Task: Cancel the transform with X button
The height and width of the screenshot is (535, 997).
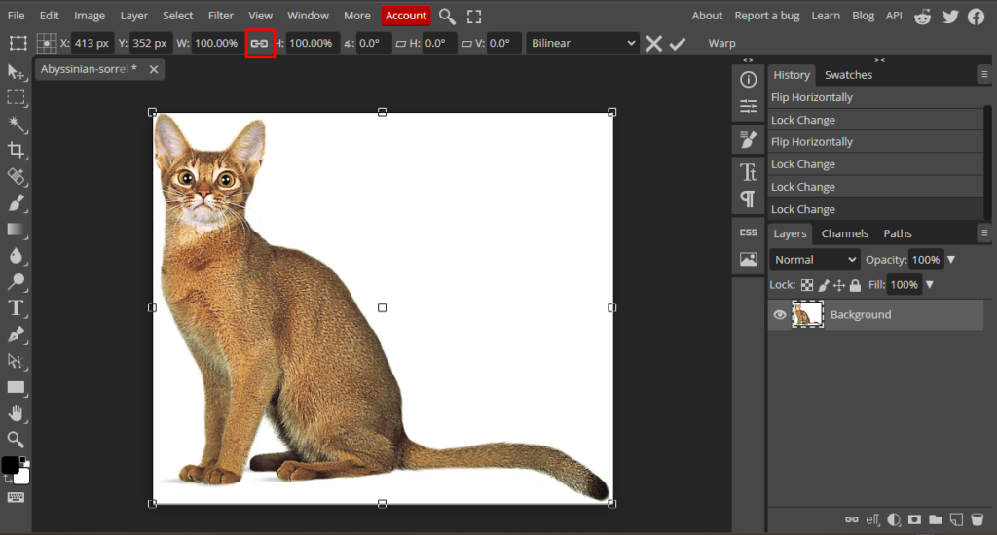Action: 653,43
